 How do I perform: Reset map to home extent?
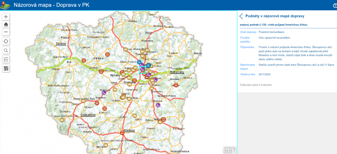6,24
